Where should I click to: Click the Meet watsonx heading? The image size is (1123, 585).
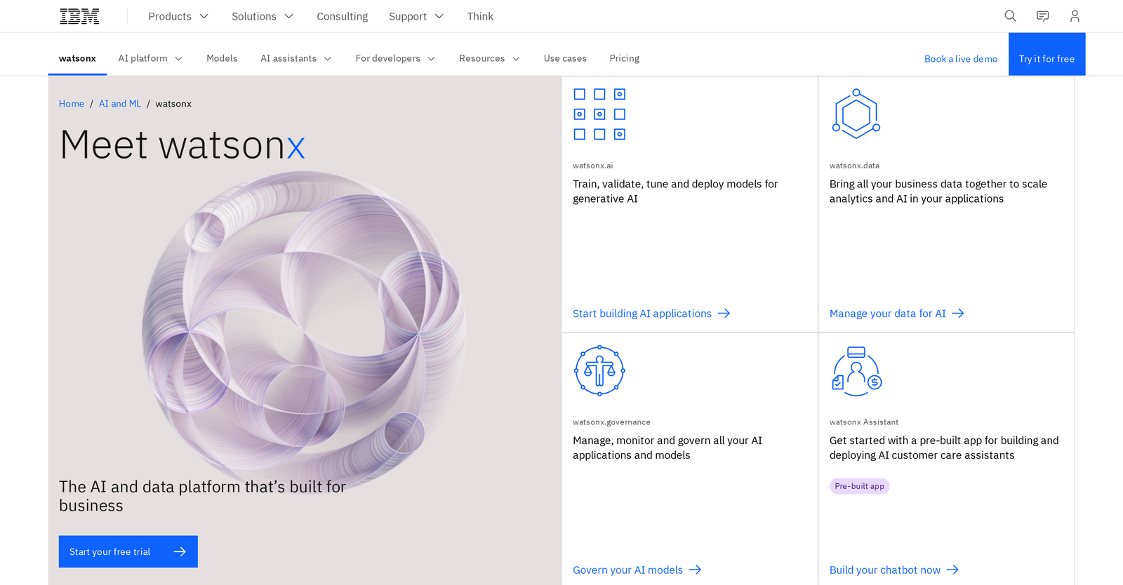[x=182, y=145]
